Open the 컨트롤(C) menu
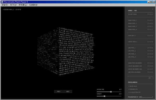Screen dimensions: 156x100 coord(23,5)
